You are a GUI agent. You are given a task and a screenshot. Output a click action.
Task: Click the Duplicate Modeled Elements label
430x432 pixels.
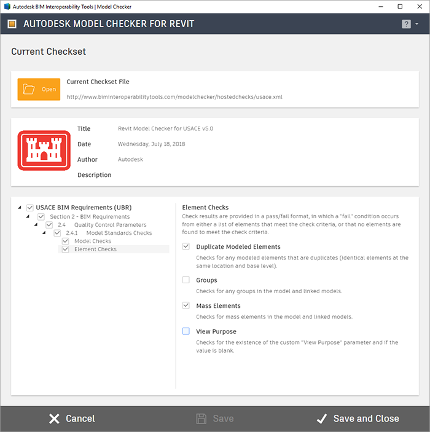pyautogui.click(x=238, y=247)
